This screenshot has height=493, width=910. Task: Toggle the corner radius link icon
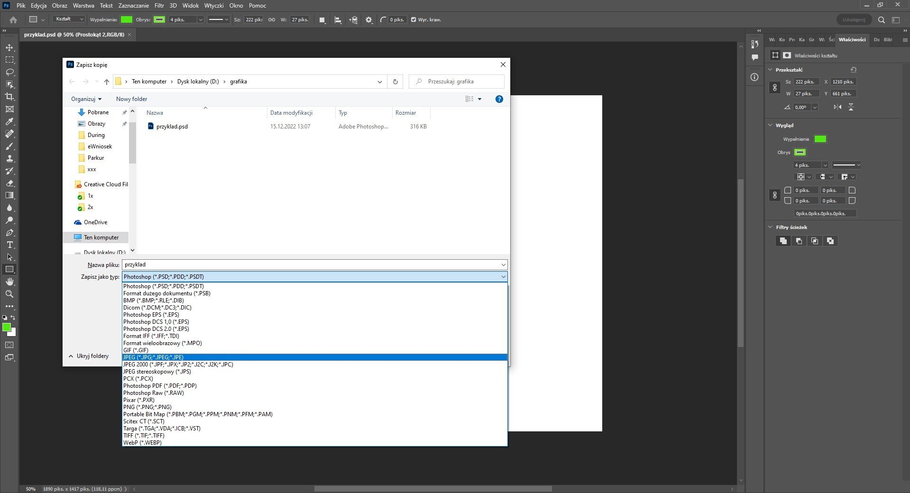[775, 195]
